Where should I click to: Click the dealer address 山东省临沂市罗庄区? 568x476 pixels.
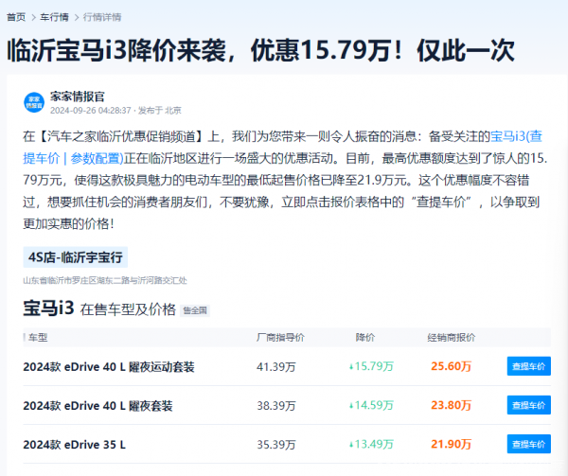pos(105,280)
